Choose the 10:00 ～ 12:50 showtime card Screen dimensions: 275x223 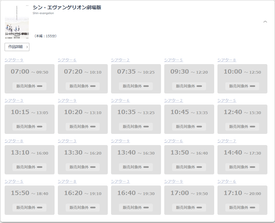tap(242, 79)
